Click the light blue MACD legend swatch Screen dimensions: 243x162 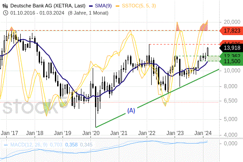(x=6, y=145)
